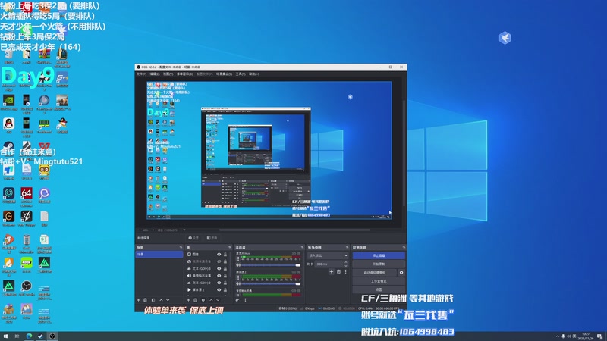Select the highlighted scene in Scenes list

click(x=159, y=254)
